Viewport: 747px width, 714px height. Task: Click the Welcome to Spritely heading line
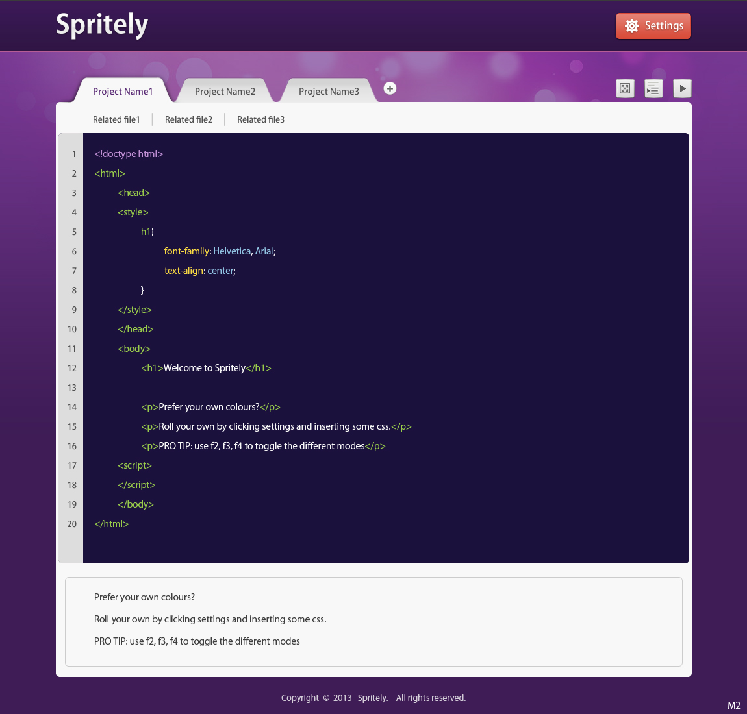[206, 368]
